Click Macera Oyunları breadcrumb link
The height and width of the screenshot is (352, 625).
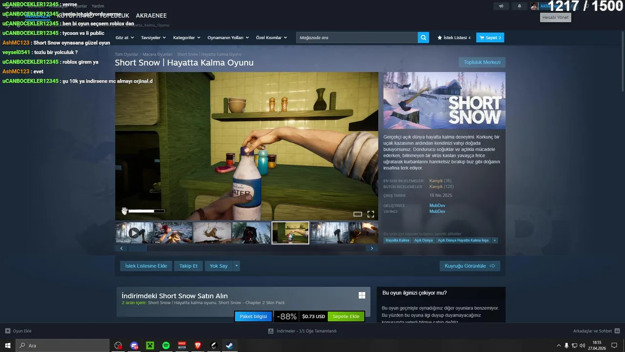pyautogui.click(x=157, y=54)
